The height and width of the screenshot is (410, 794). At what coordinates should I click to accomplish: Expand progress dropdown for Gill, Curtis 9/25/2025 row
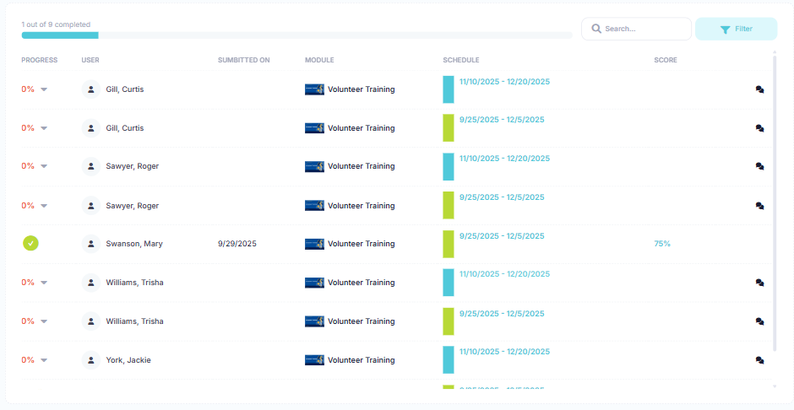(x=44, y=128)
